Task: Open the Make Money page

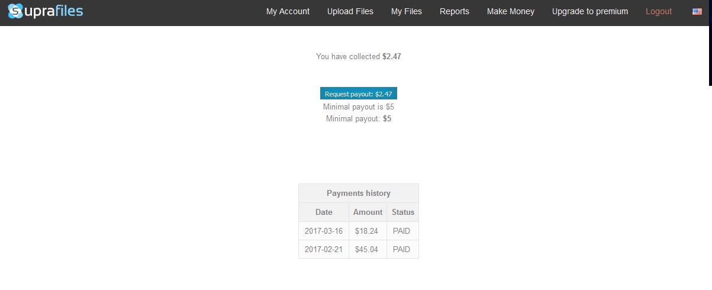Action: [x=510, y=11]
